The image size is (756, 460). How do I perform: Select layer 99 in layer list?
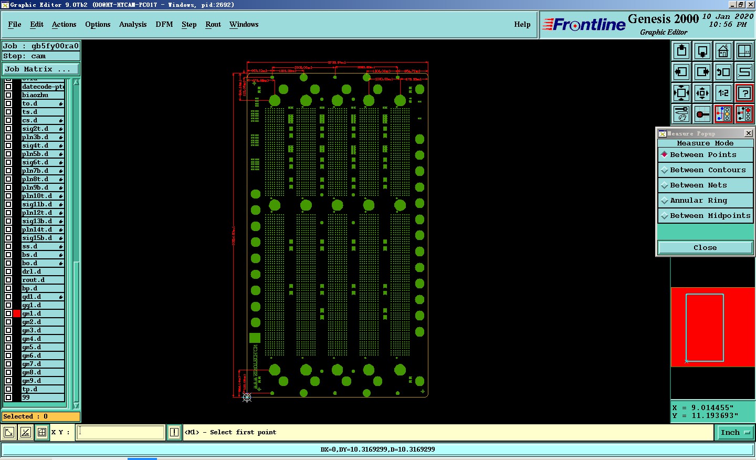pyautogui.click(x=43, y=398)
